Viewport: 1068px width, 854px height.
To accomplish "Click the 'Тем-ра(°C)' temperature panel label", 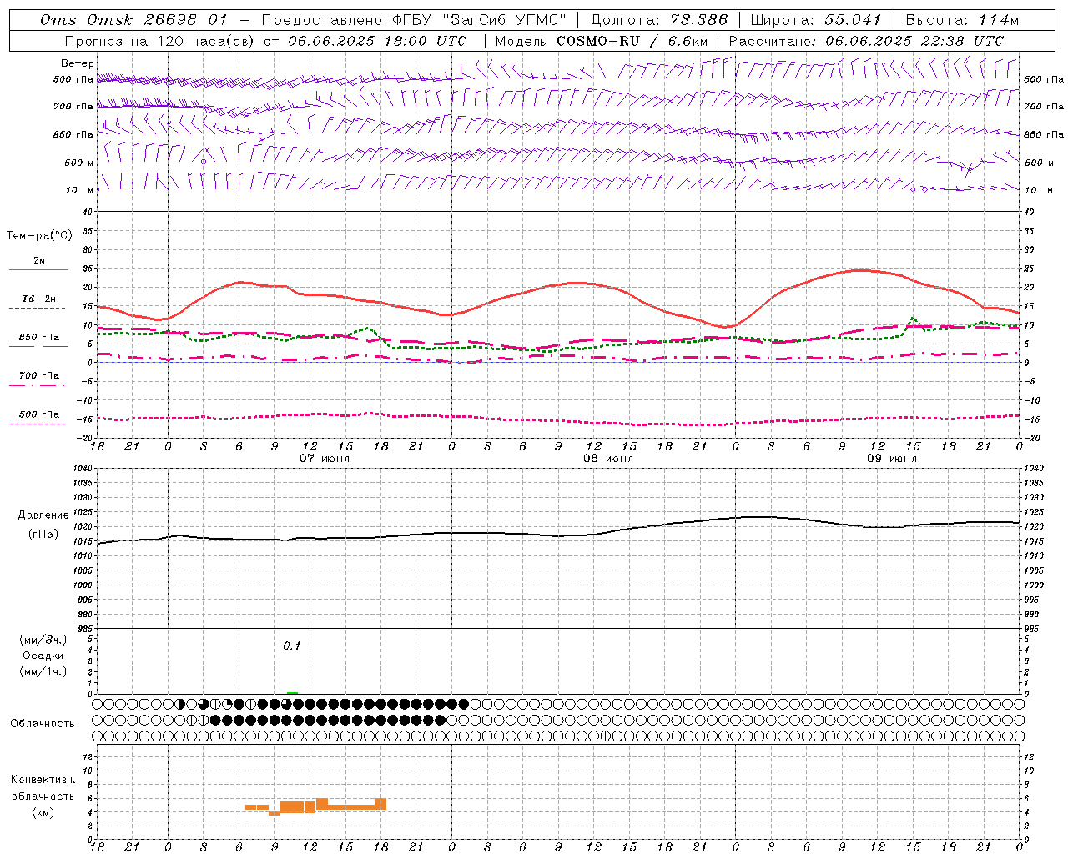I will 39,236.
